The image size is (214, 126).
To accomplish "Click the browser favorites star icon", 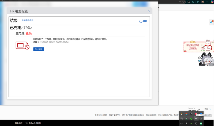I will coord(184,2).
